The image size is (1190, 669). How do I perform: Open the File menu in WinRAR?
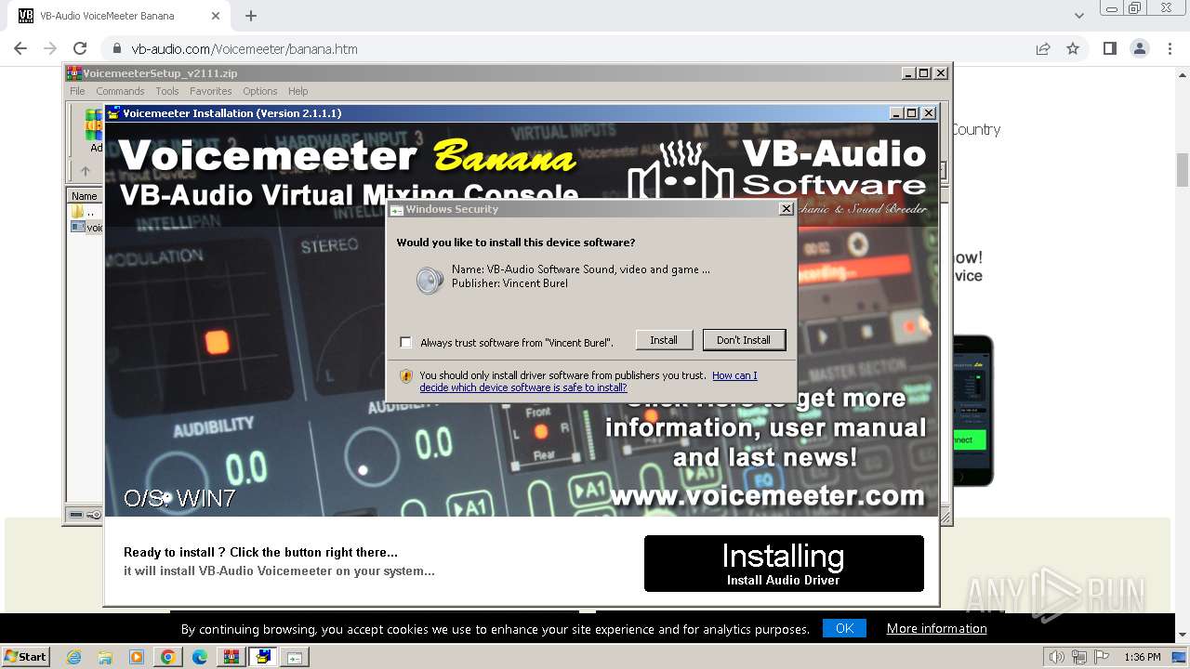click(77, 91)
